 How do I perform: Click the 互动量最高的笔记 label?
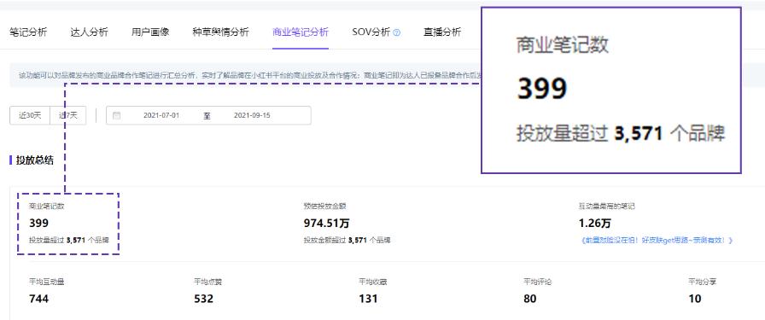click(x=606, y=207)
